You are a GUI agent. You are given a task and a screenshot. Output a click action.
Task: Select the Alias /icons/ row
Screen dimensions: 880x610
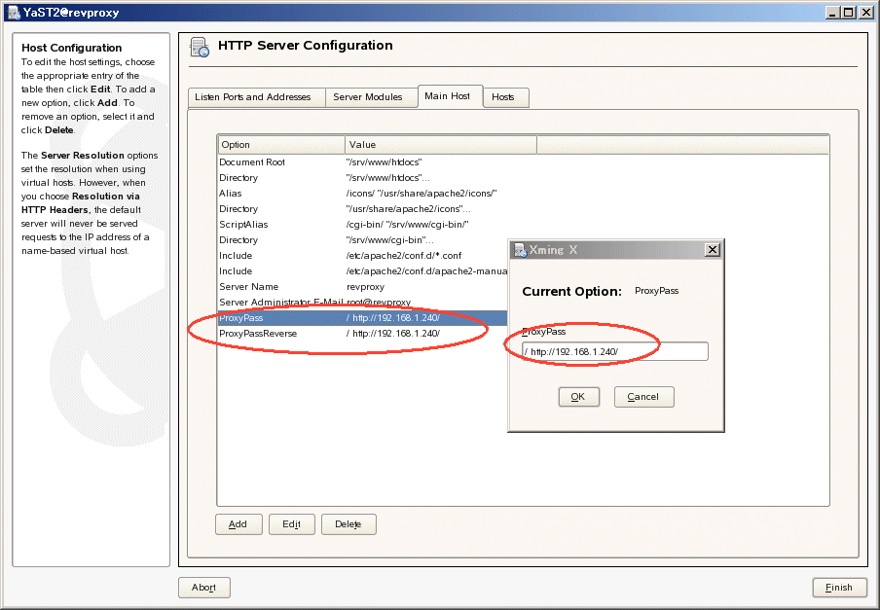click(x=523, y=194)
